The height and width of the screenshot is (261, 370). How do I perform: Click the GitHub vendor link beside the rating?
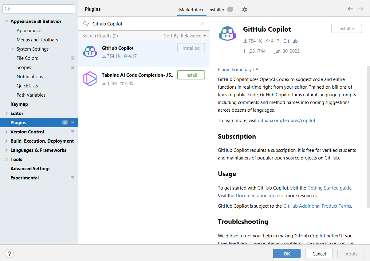(290, 41)
